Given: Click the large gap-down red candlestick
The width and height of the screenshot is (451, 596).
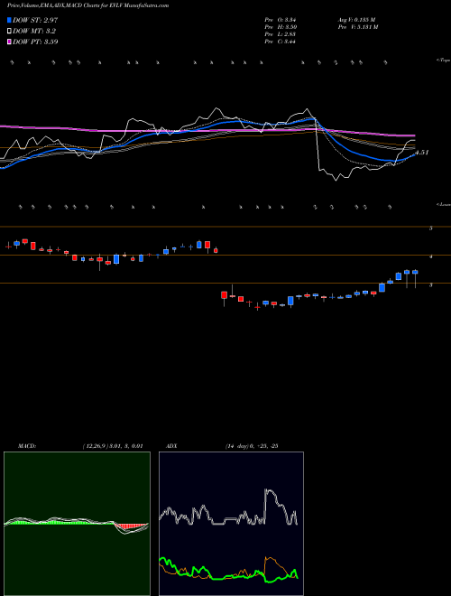Looking at the screenshot, I should tap(224, 295).
